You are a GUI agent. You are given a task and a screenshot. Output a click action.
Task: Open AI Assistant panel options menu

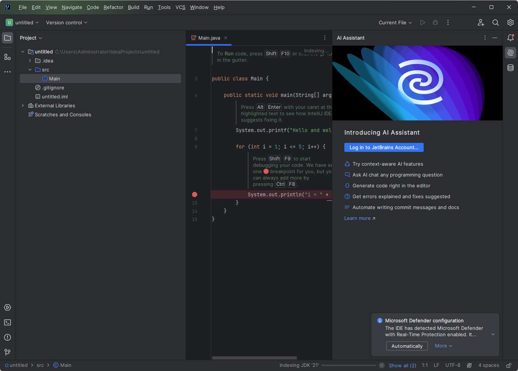pyautogui.click(x=485, y=38)
